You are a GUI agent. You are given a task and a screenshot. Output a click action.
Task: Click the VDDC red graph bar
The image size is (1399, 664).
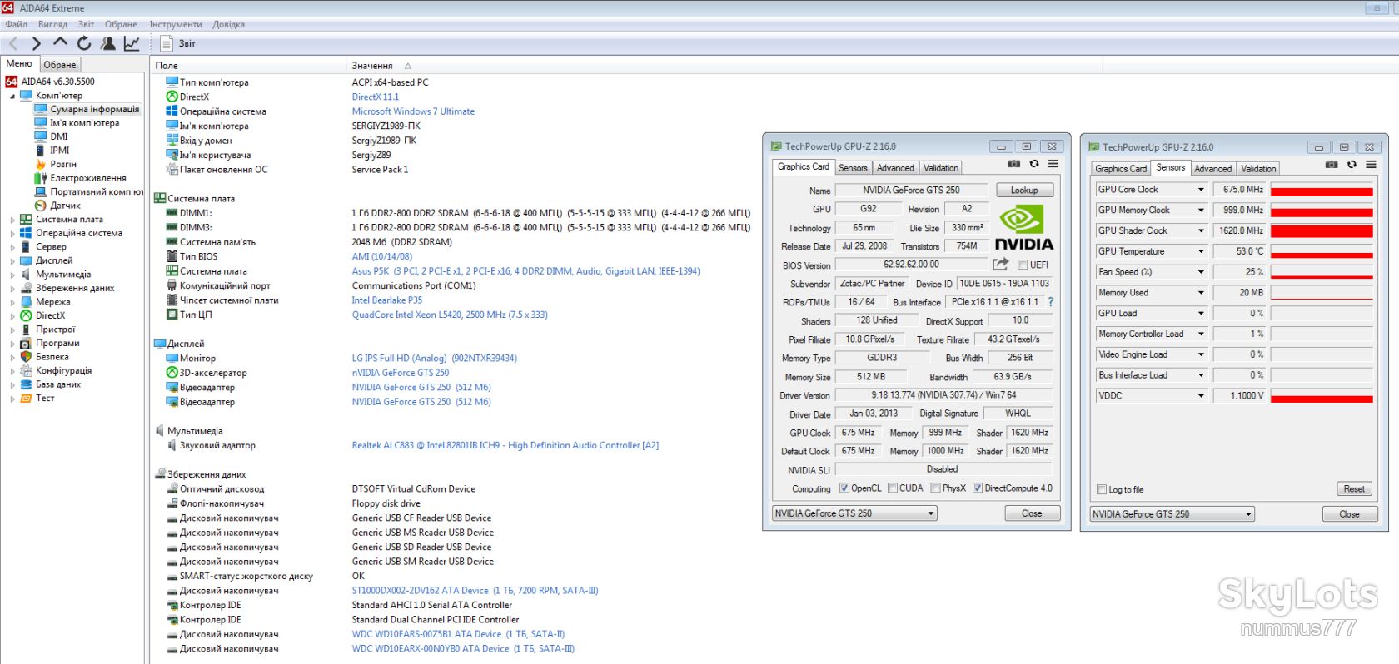click(x=1322, y=399)
